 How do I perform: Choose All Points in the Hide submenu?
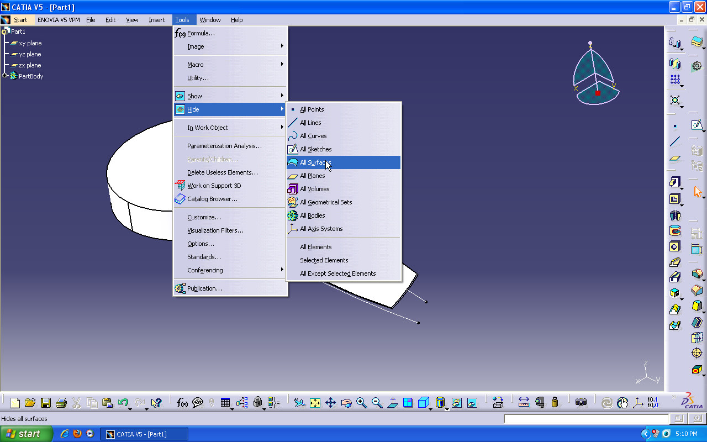click(x=344, y=109)
